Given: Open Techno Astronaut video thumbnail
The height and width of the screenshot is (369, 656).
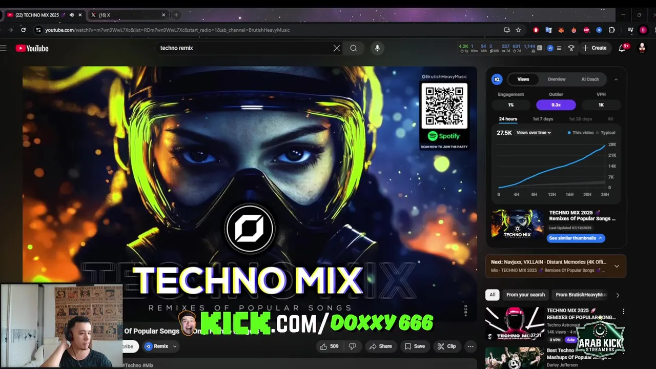Looking at the screenshot, I should 515,324.
